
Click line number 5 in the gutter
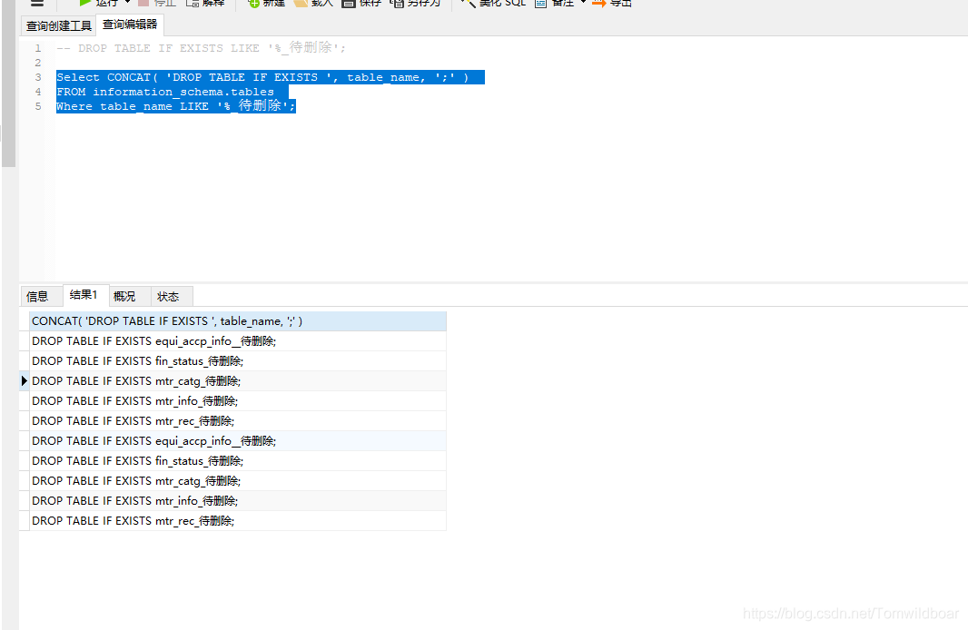pos(37,106)
